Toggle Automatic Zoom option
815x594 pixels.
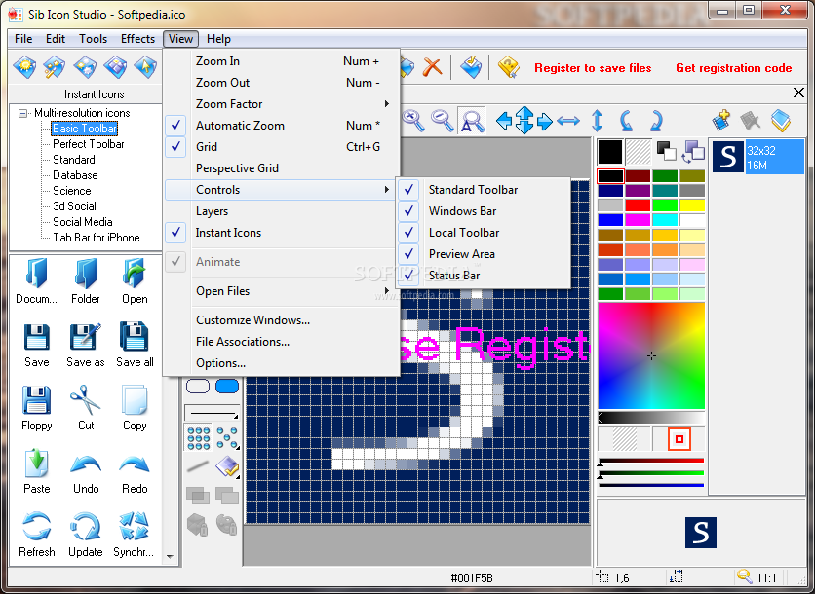click(281, 126)
